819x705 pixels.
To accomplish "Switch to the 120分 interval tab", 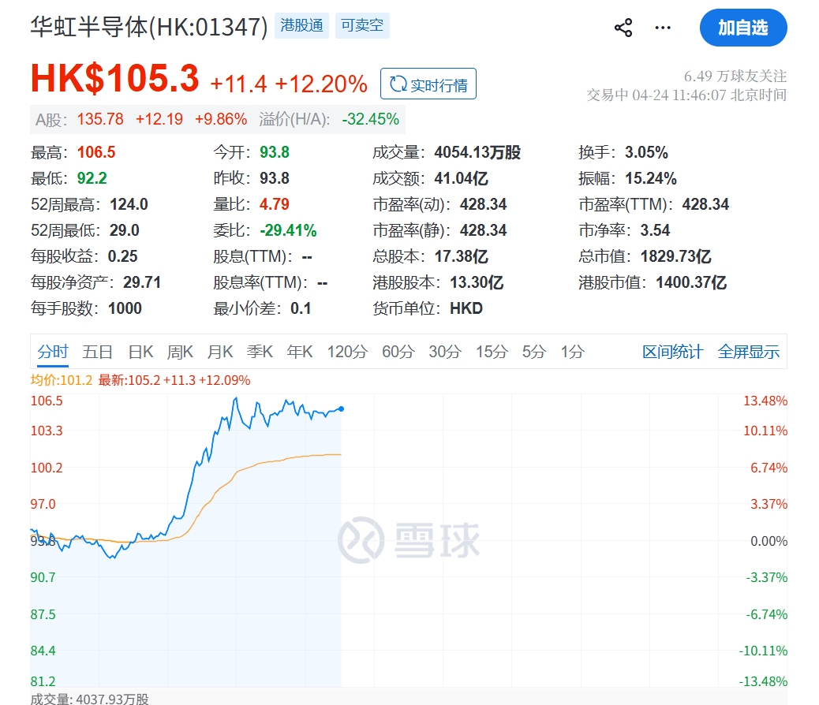I will pyautogui.click(x=347, y=352).
